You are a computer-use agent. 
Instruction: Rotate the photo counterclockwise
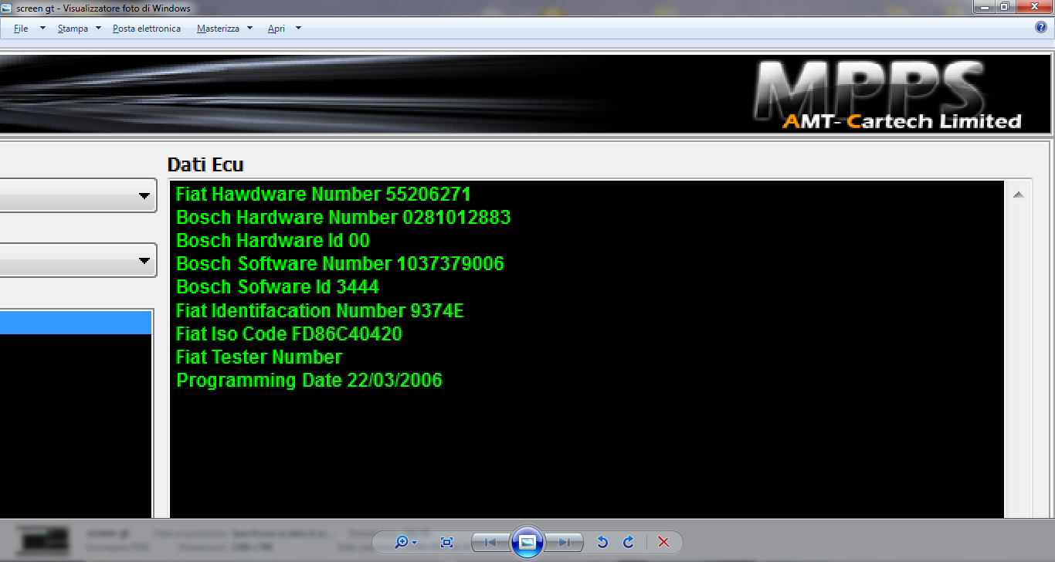(x=603, y=542)
